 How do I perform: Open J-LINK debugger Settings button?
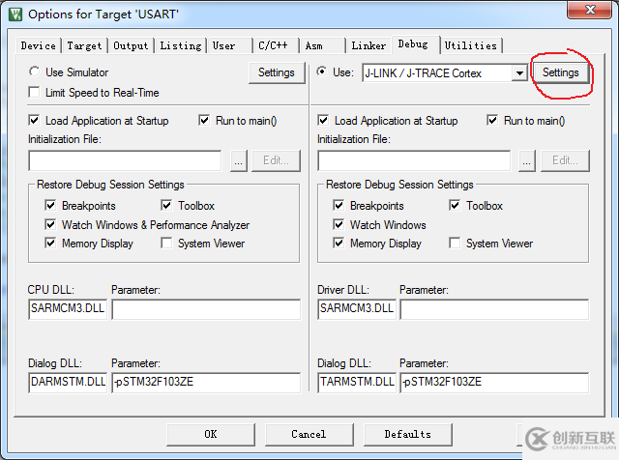coord(561,72)
